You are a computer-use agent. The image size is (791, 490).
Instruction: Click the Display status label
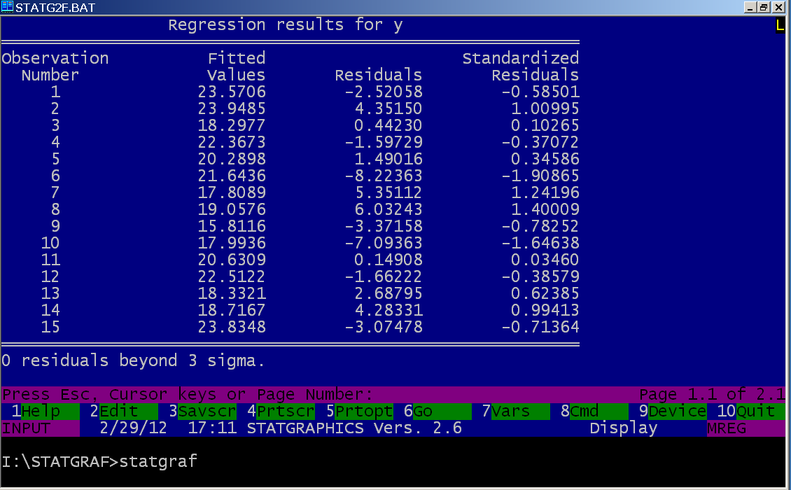tap(624, 428)
